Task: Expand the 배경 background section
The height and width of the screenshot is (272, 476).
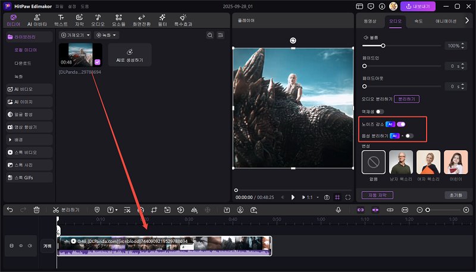Action: pyautogui.click(x=29, y=140)
